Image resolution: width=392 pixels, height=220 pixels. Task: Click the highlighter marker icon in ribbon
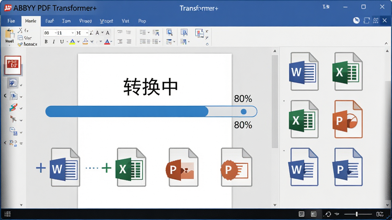point(85,41)
